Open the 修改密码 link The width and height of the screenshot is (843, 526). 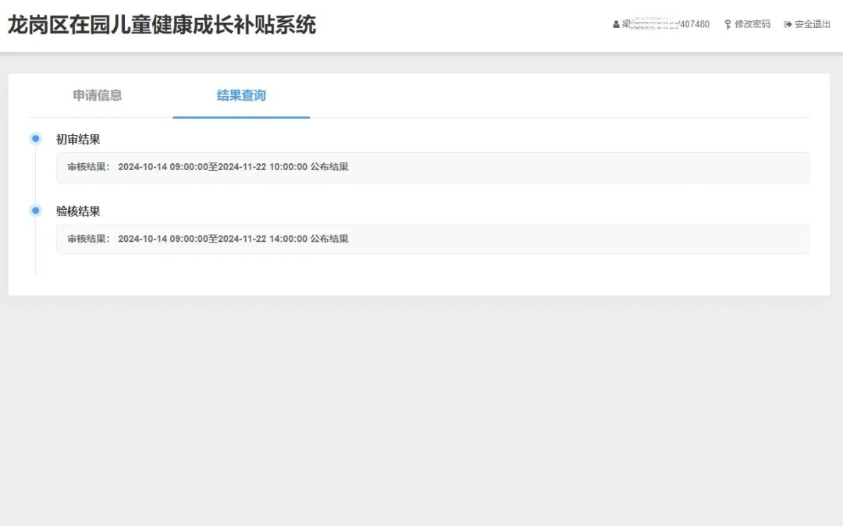click(x=752, y=25)
